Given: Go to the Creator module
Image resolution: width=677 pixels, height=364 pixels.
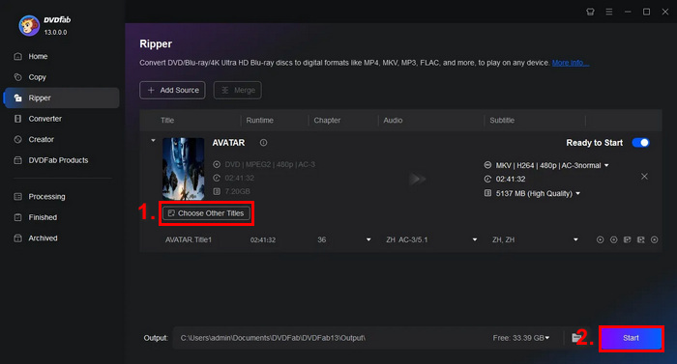Looking at the screenshot, I should point(41,139).
